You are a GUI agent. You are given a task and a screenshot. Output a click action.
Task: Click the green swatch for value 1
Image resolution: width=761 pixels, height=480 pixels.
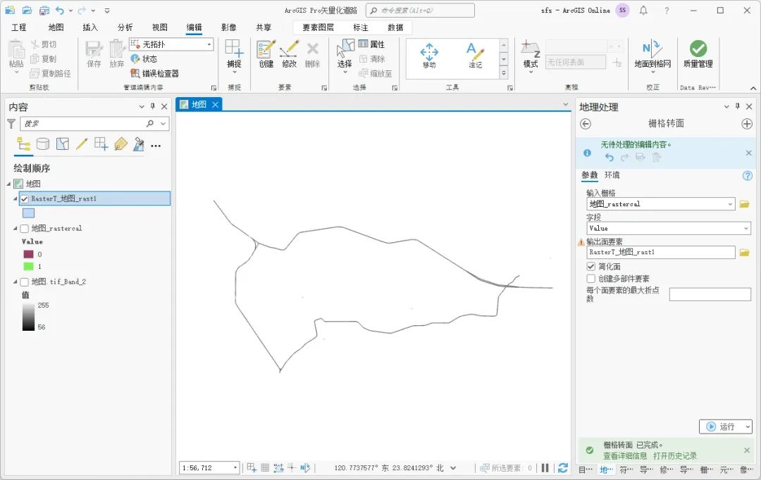click(x=29, y=266)
